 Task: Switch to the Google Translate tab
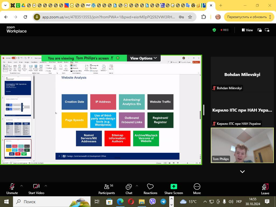pyautogui.click(x=188, y=5)
